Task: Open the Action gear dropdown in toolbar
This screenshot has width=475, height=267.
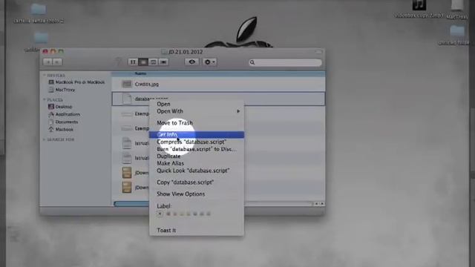Action: (209, 62)
